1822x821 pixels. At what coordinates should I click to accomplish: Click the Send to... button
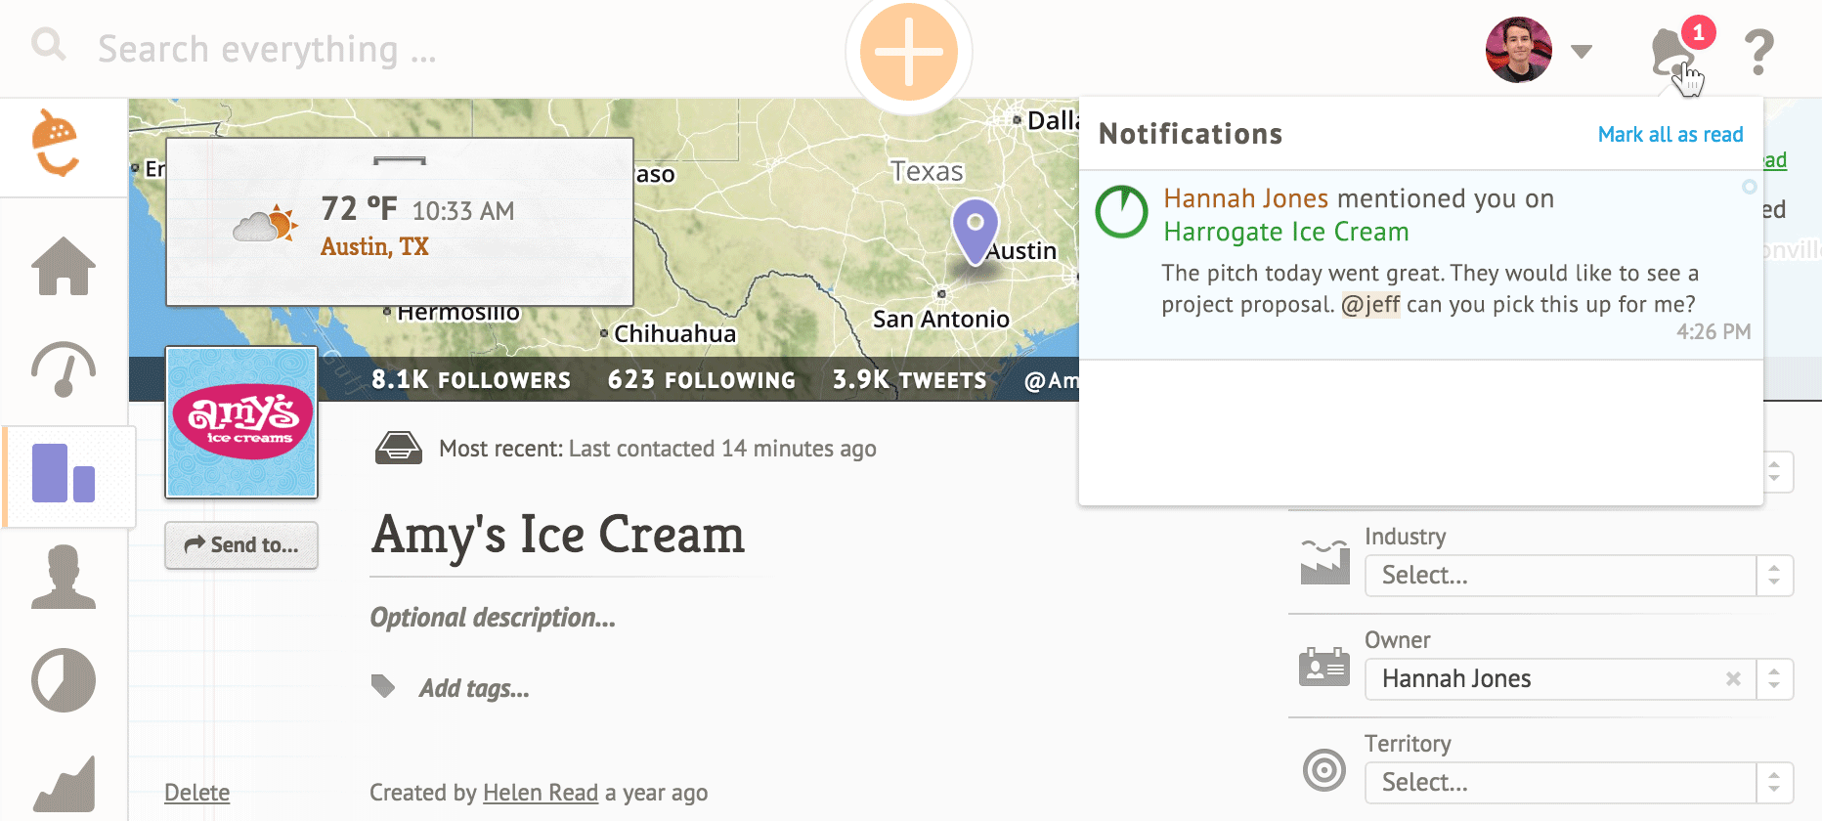coord(241,545)
